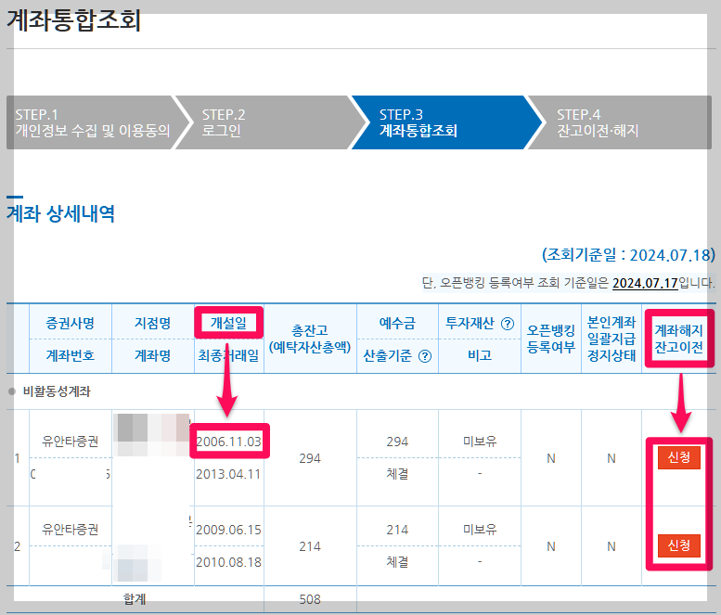
Task: Click the 증권사명 column header
Action: pyautogui.click(x=71, y=323)
